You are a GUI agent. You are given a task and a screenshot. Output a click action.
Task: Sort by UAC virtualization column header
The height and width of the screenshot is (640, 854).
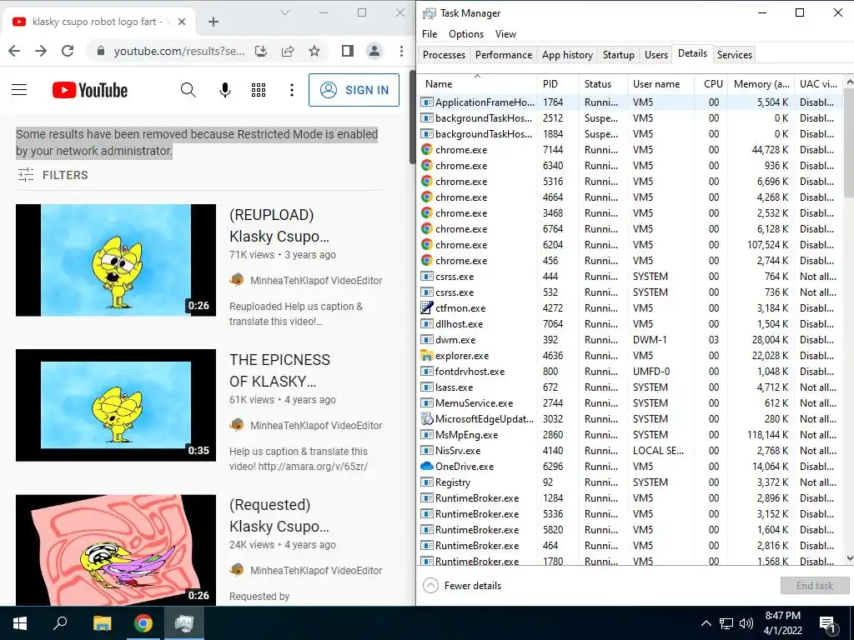pyautogui.click(x=817, y=84)
